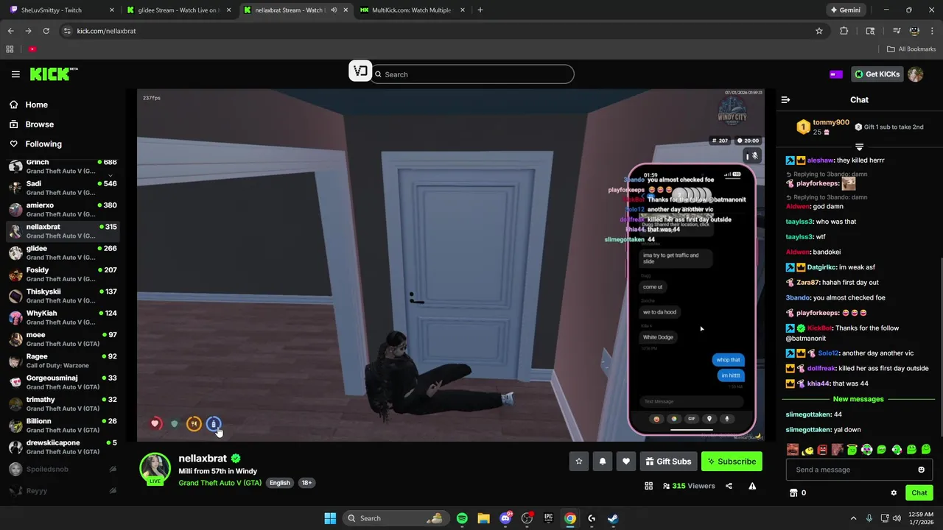This screenshot has height=530, width=943.
Task: Open the multi-view grid icon near Viewers
Action: click(x=648, y=486)
